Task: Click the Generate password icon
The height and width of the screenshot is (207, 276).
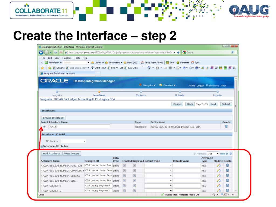Action: [x=178, y=63]
